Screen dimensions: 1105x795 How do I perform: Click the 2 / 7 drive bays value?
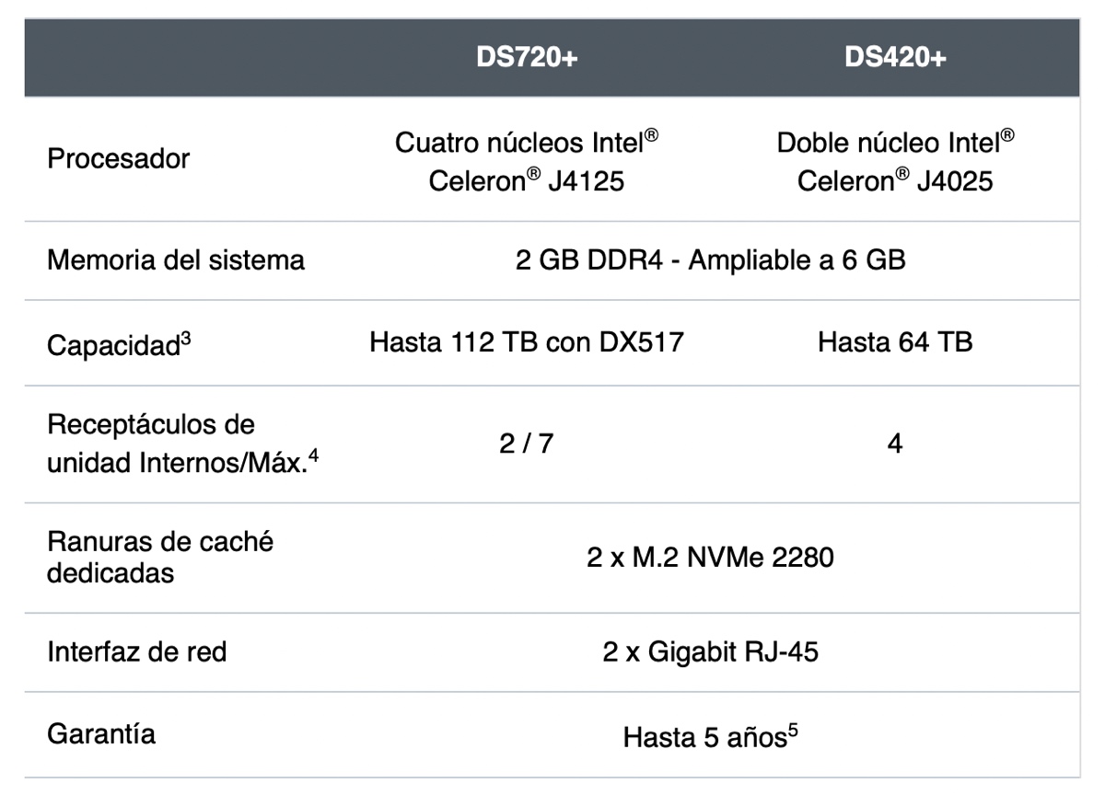pyautogui.click(x=527, y=444)
